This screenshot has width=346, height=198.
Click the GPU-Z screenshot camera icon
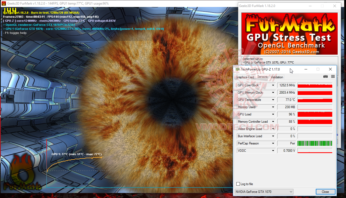(326, 77)
